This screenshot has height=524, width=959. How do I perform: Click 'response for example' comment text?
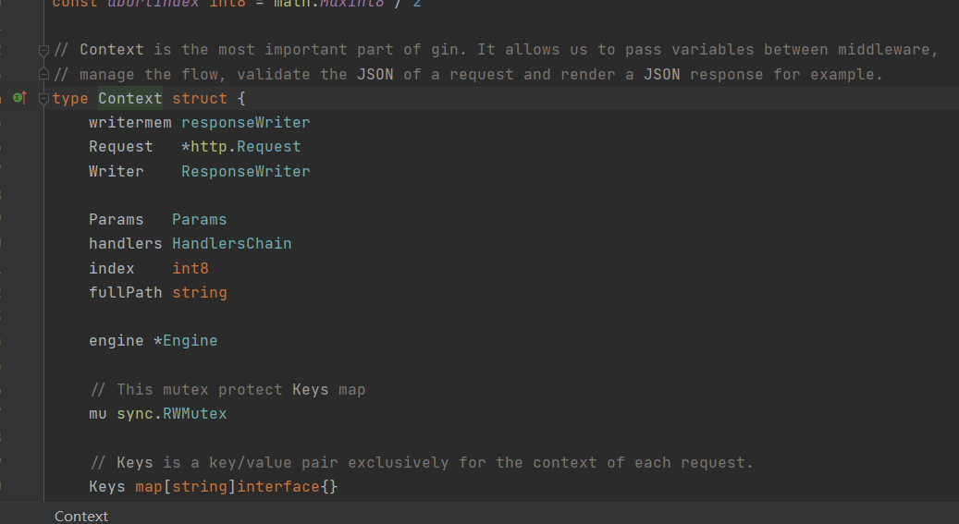[786, 75]
